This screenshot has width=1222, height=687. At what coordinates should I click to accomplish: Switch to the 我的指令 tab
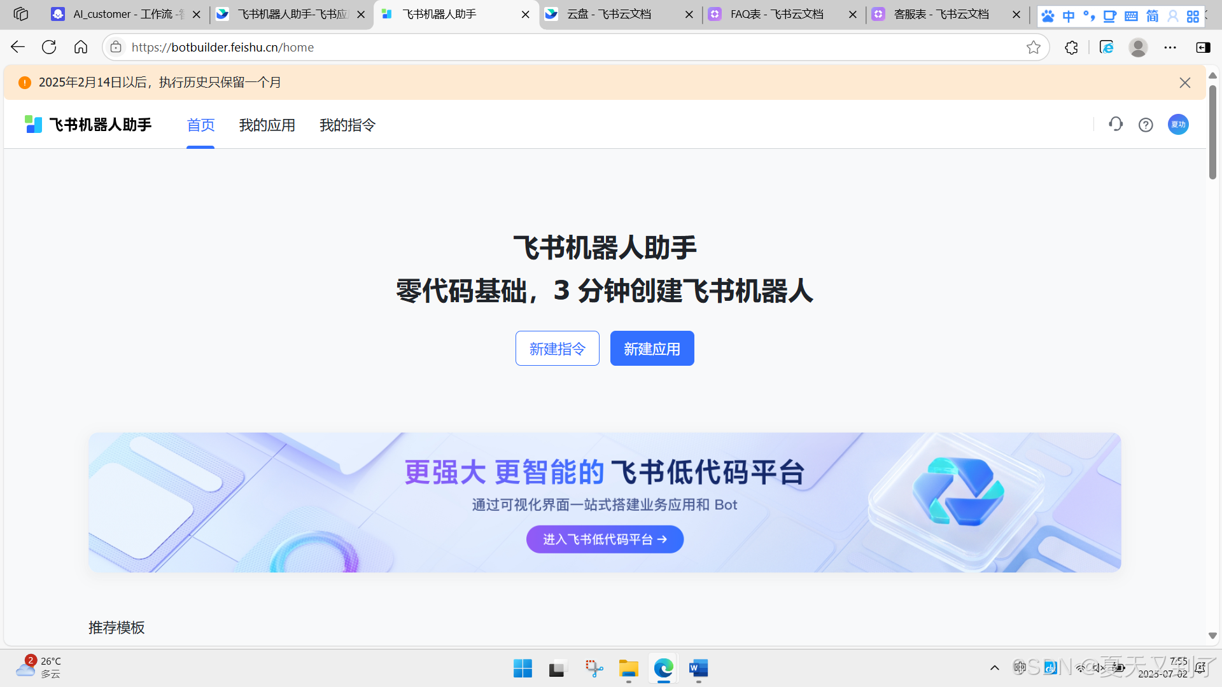(348, 125)
